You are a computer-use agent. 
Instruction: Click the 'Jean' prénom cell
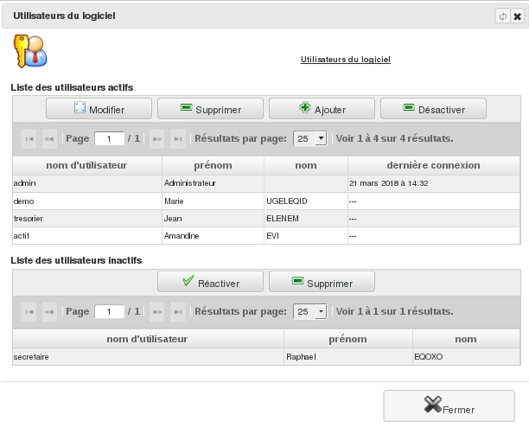(x=213, y=219)
